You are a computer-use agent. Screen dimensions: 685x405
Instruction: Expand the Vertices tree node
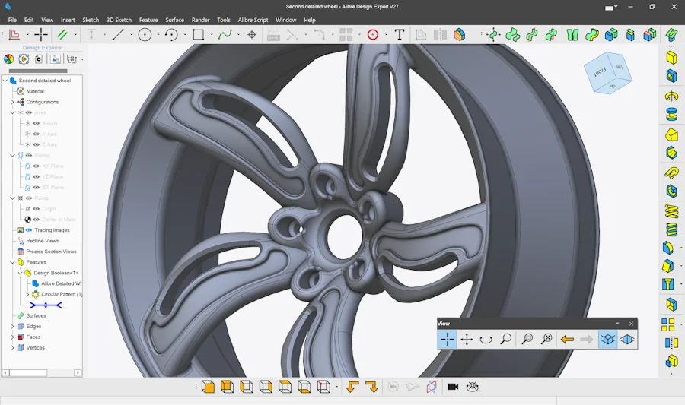(x=12, y=348)
